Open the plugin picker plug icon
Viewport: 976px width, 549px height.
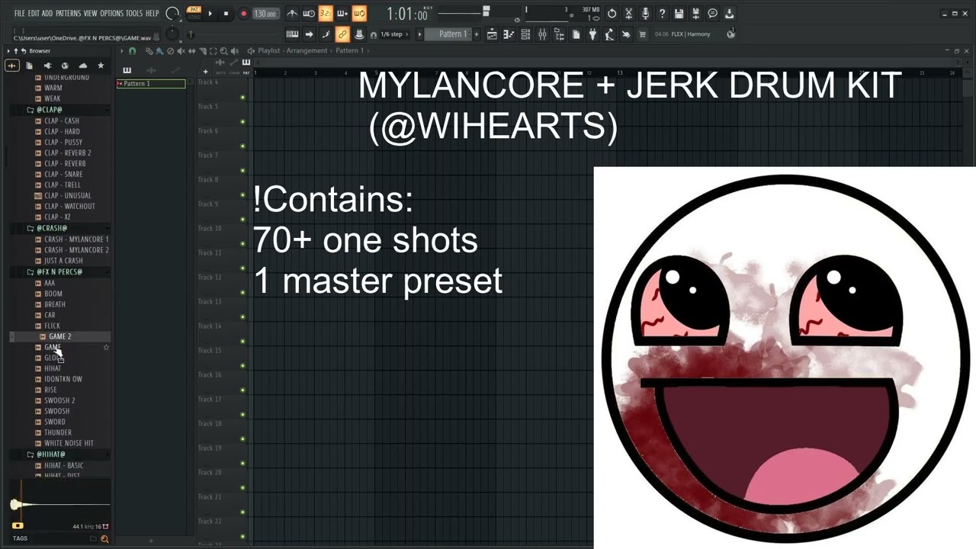point(592,34)
